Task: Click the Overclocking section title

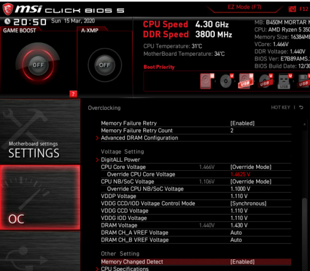Action: click(104, 108)
